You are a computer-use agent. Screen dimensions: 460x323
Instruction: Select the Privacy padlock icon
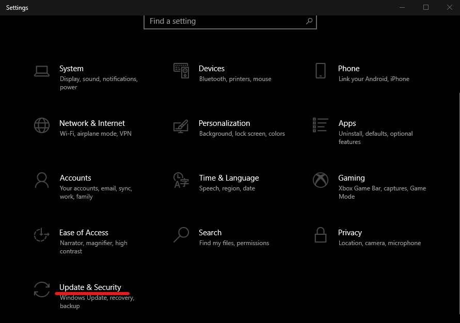(x=321, y=235)
